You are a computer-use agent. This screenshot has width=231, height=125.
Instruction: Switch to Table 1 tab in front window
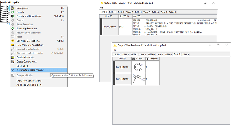(125, 55)
